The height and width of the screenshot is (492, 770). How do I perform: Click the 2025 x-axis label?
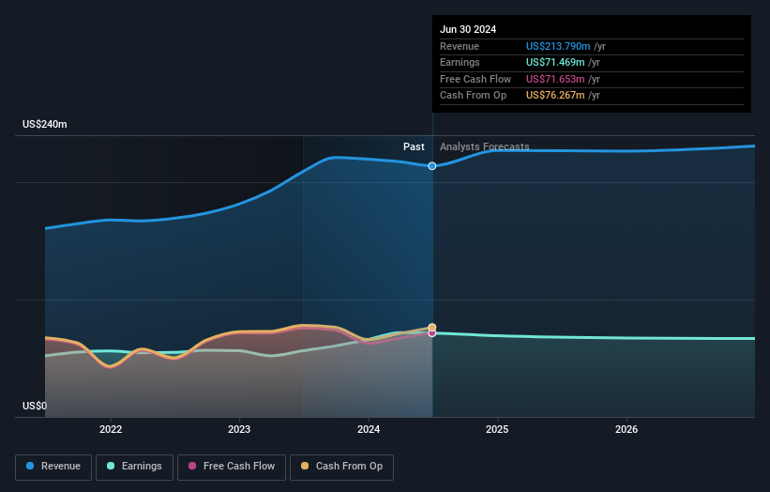click(x=497, y=429)
